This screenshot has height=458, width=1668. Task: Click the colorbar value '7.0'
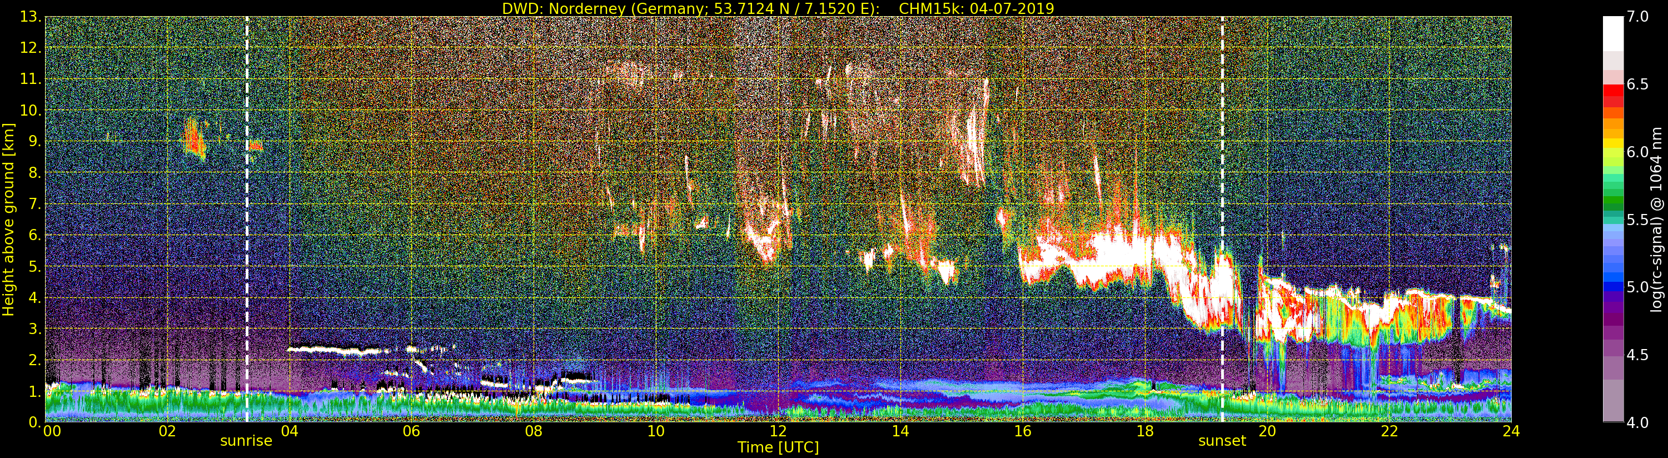(x=1637, y=17)
